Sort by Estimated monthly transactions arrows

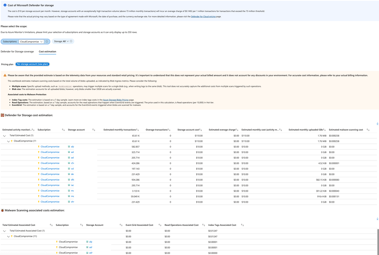coord(137,130)
